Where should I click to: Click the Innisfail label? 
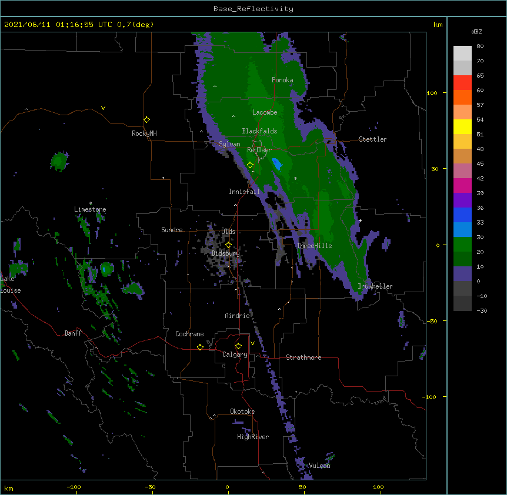pyautogui.click(x=244, y=192)
